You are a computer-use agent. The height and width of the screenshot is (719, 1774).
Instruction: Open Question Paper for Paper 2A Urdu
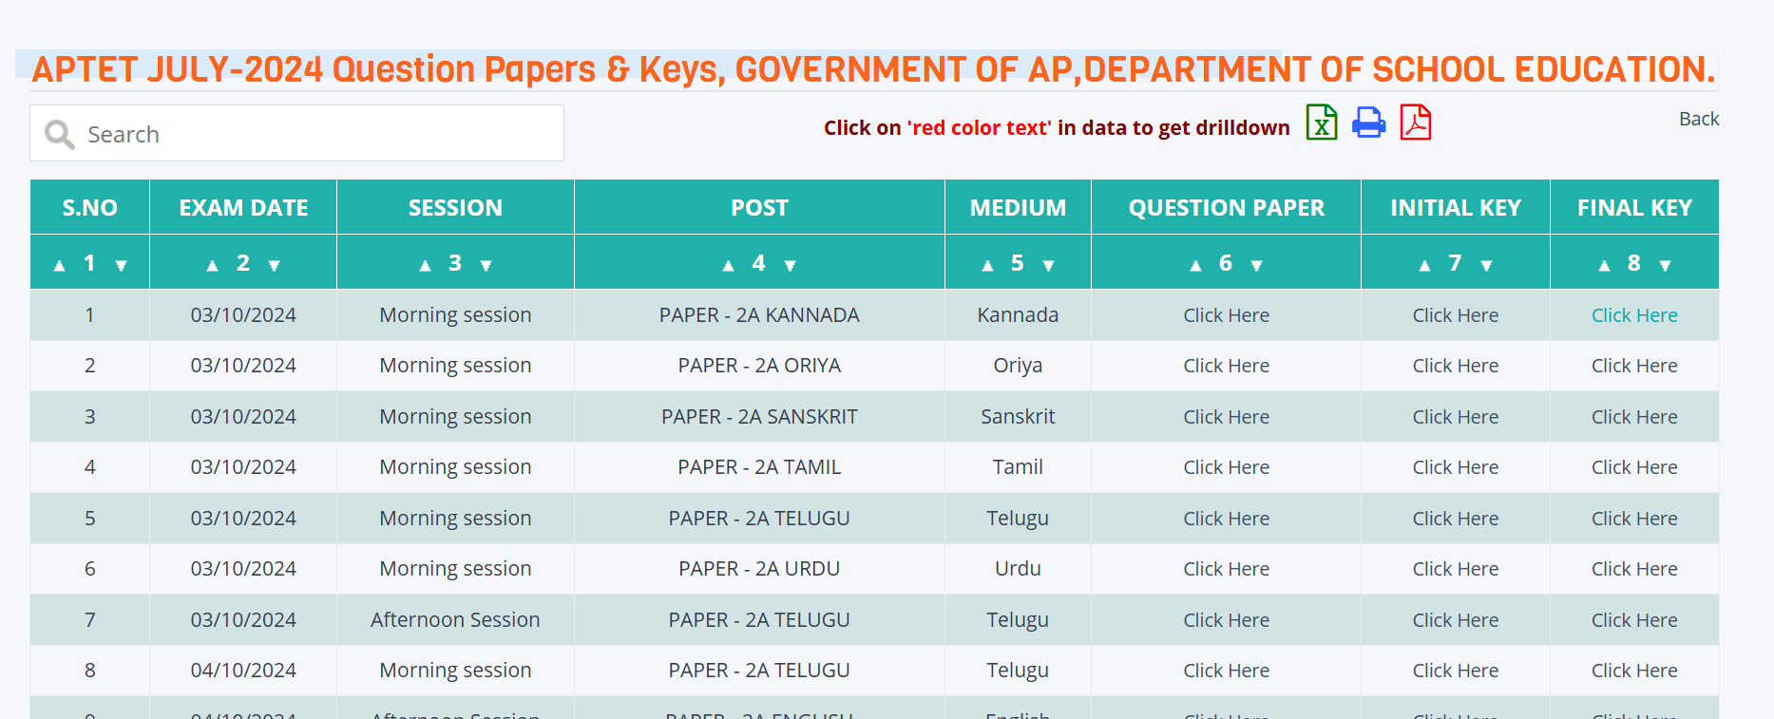point(1226,569)
